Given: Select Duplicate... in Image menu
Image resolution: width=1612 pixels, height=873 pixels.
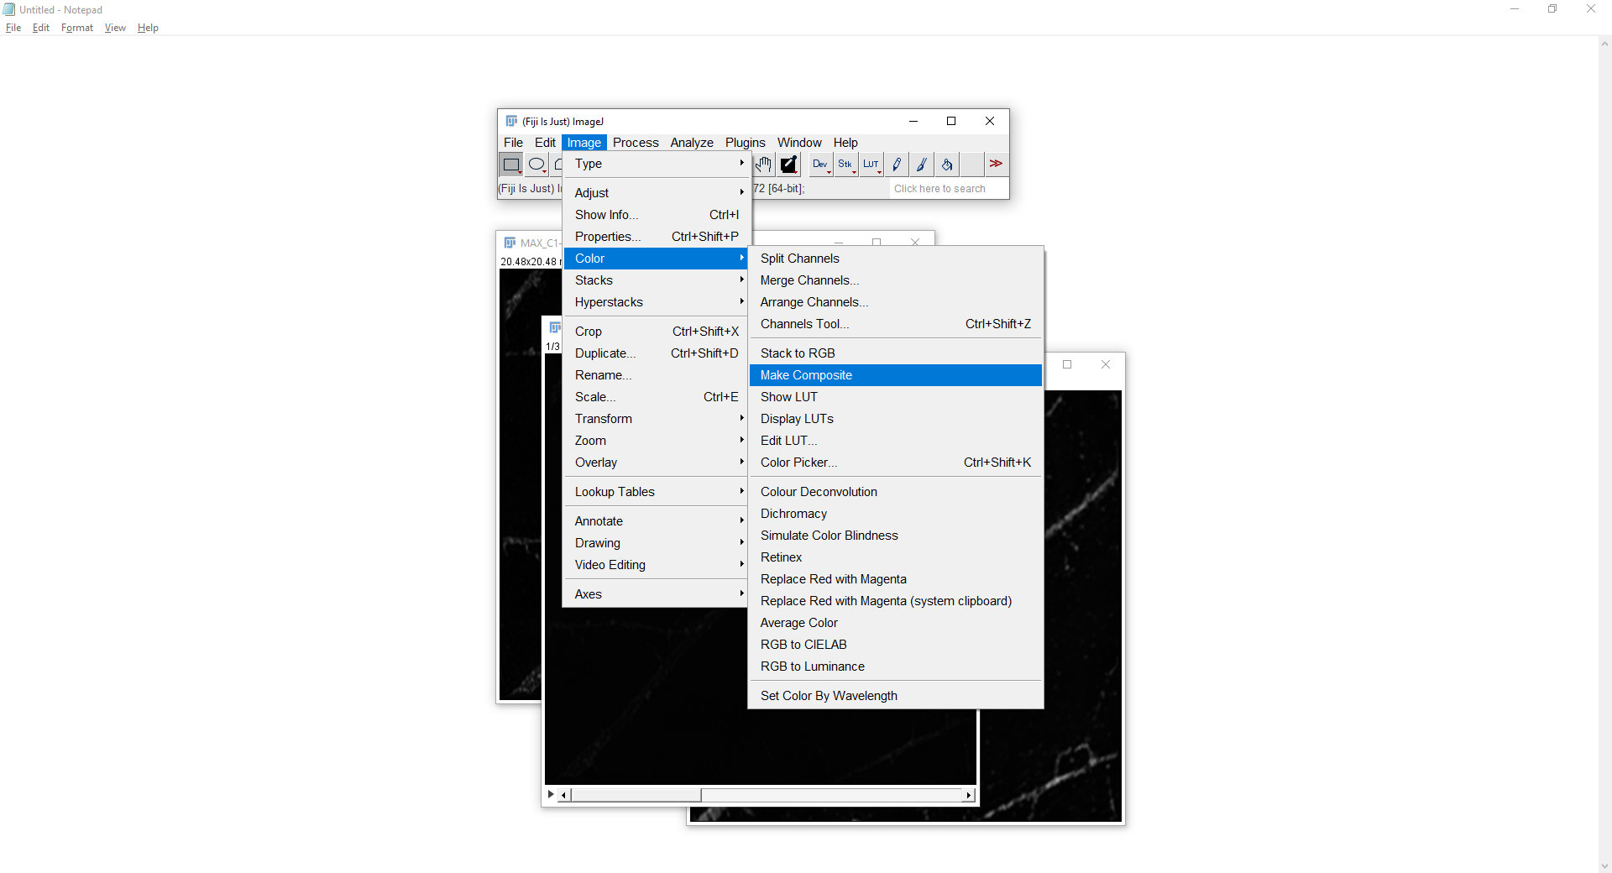Looking at the screenshot, I should [657, 353].
